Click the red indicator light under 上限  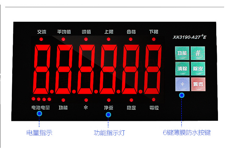[x=108, y=39]
